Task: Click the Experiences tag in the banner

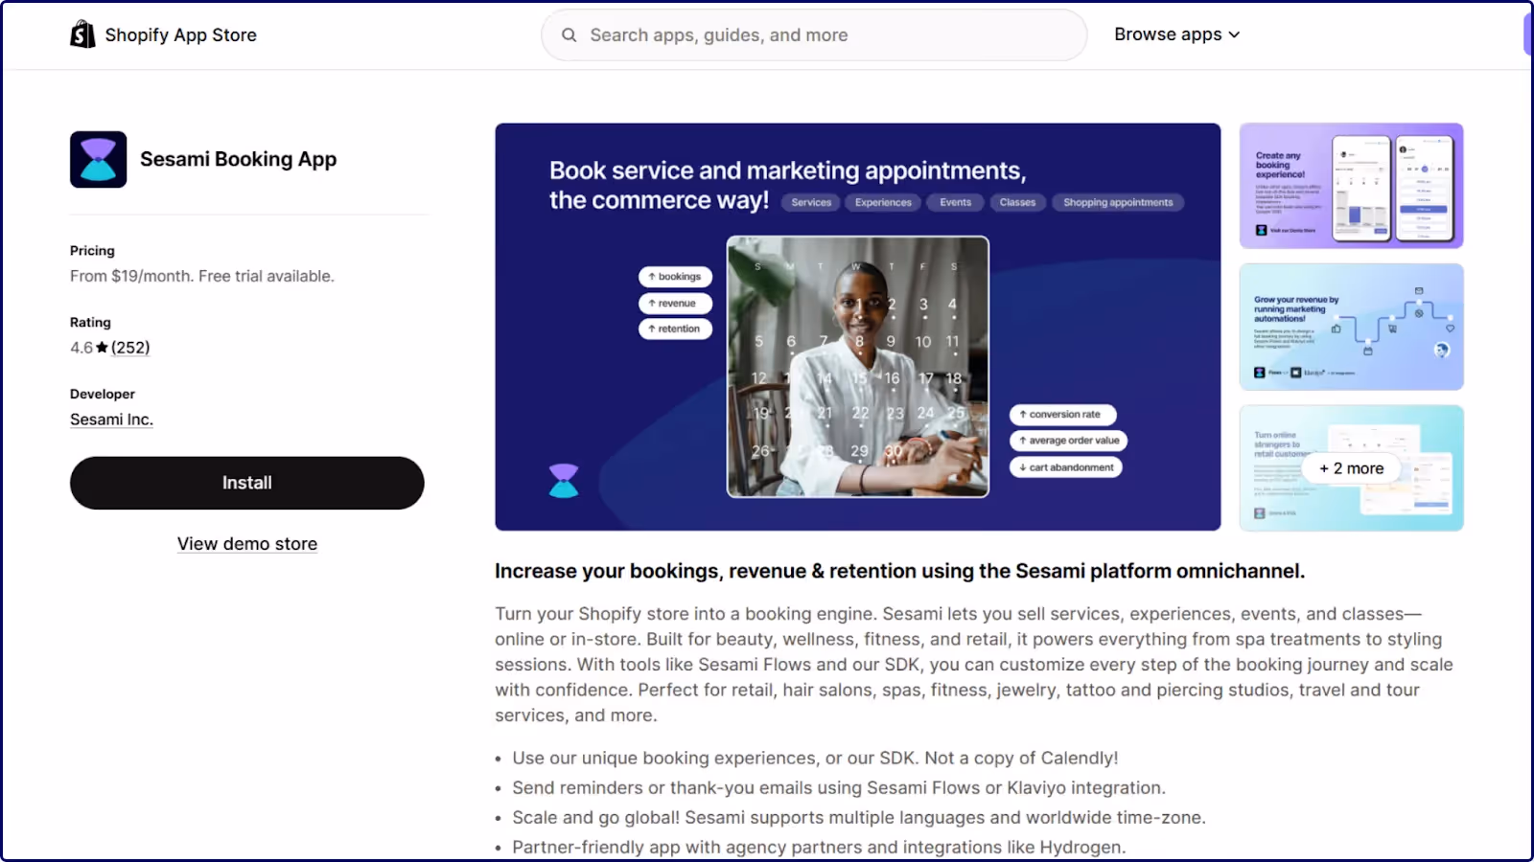Action: (x=883, y=202)
